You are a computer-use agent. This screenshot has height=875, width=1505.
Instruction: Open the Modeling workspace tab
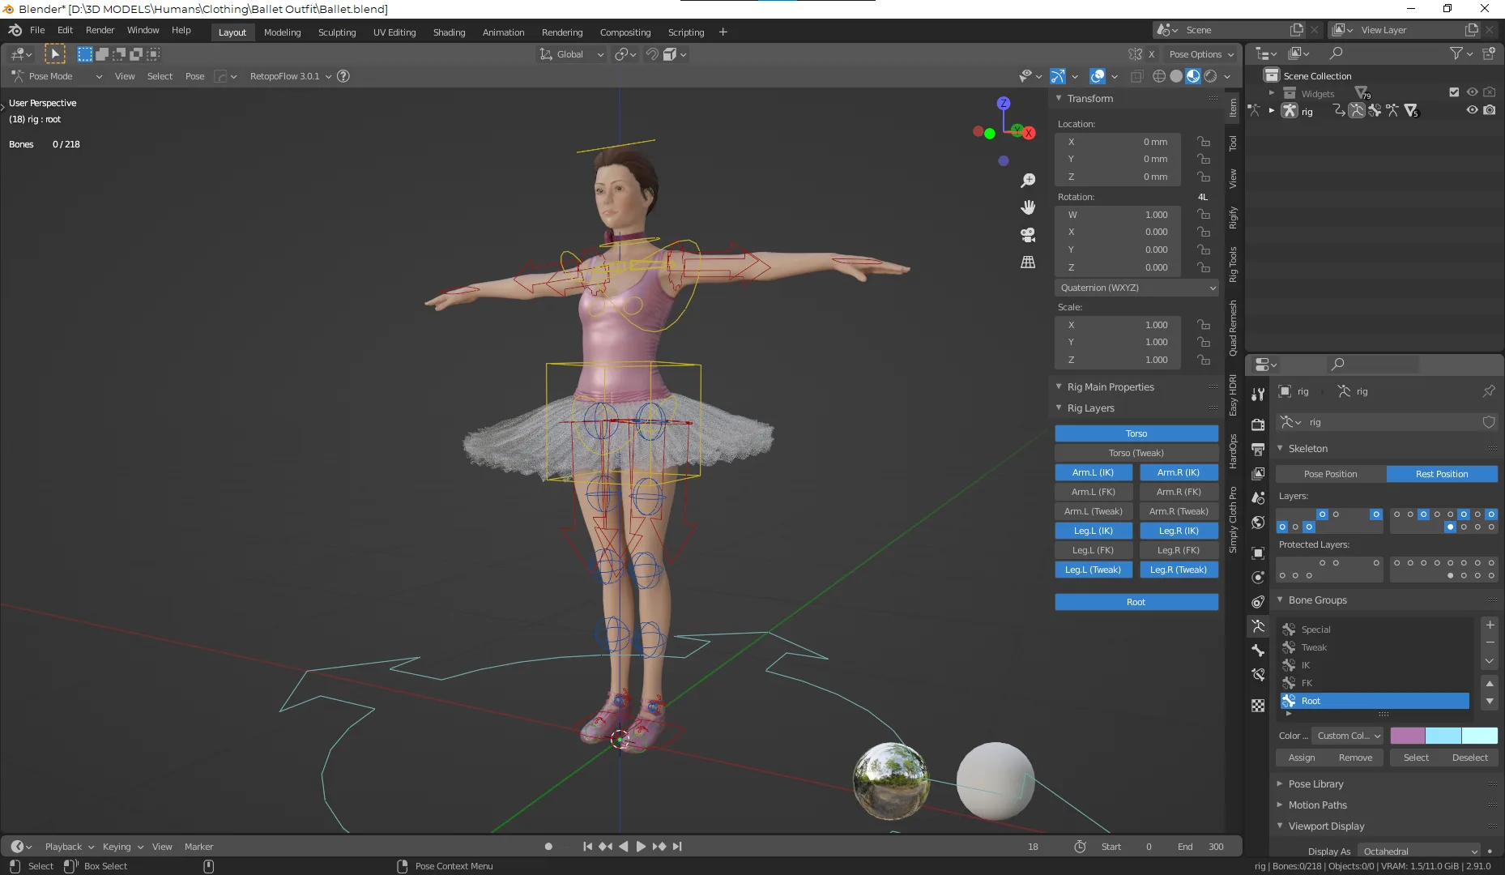282,32
